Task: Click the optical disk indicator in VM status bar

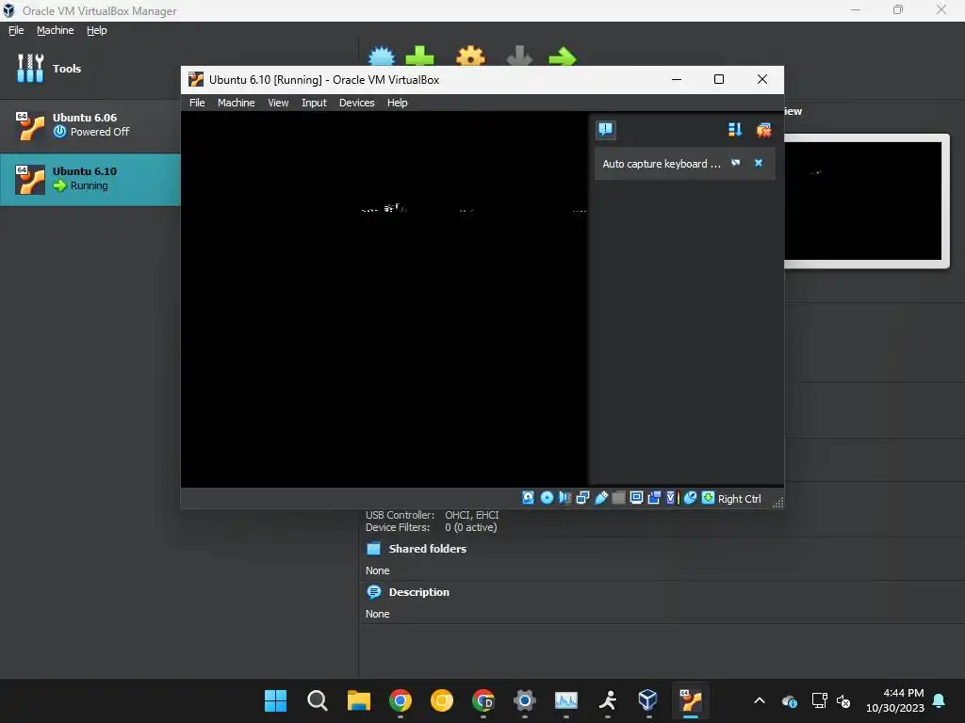Action: [547, 497]
